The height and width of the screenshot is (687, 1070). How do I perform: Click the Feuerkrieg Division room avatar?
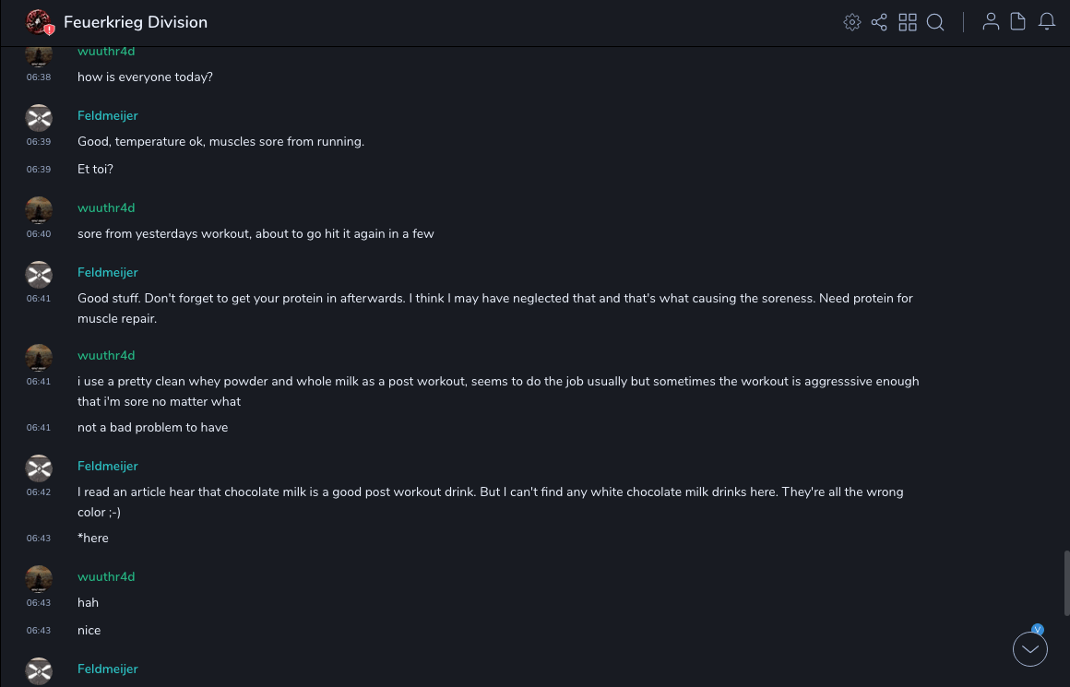coord(39,22)
